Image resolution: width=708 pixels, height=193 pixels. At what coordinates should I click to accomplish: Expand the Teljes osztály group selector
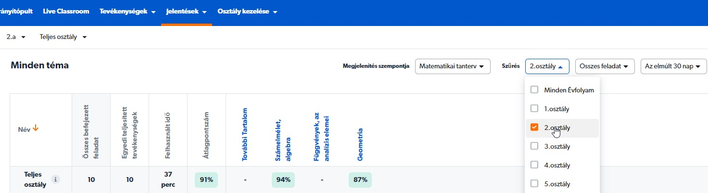click(63, 37)
